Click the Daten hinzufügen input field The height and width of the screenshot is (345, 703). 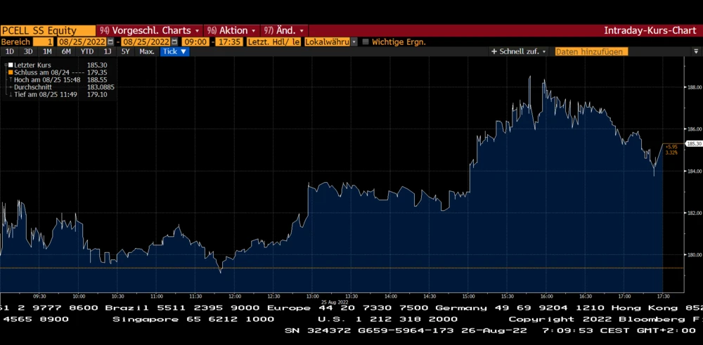[x=591, y=51]
